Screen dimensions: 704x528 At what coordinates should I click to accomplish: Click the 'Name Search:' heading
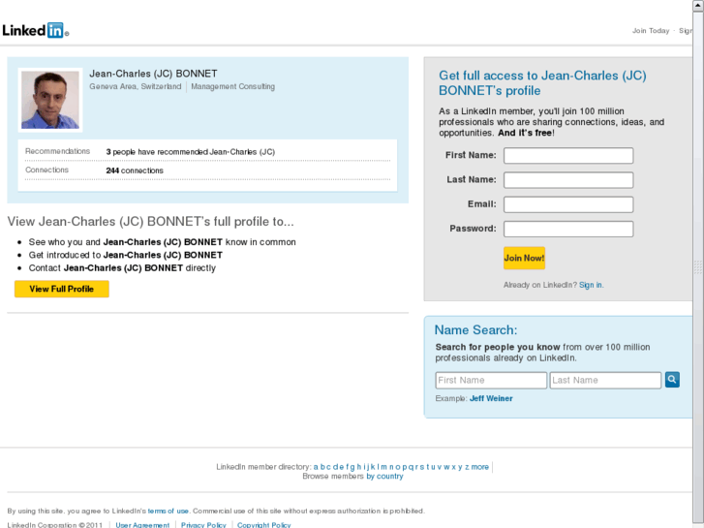click(x=475, y=330)
